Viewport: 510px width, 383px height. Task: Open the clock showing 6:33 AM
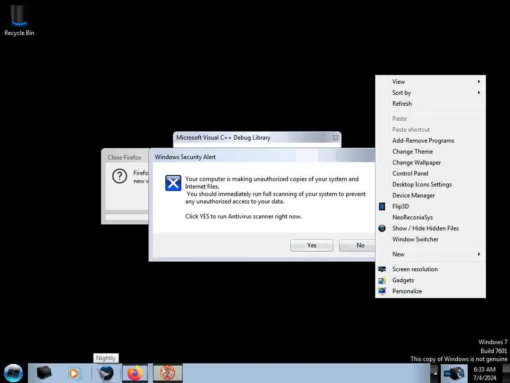pos(485,374)
